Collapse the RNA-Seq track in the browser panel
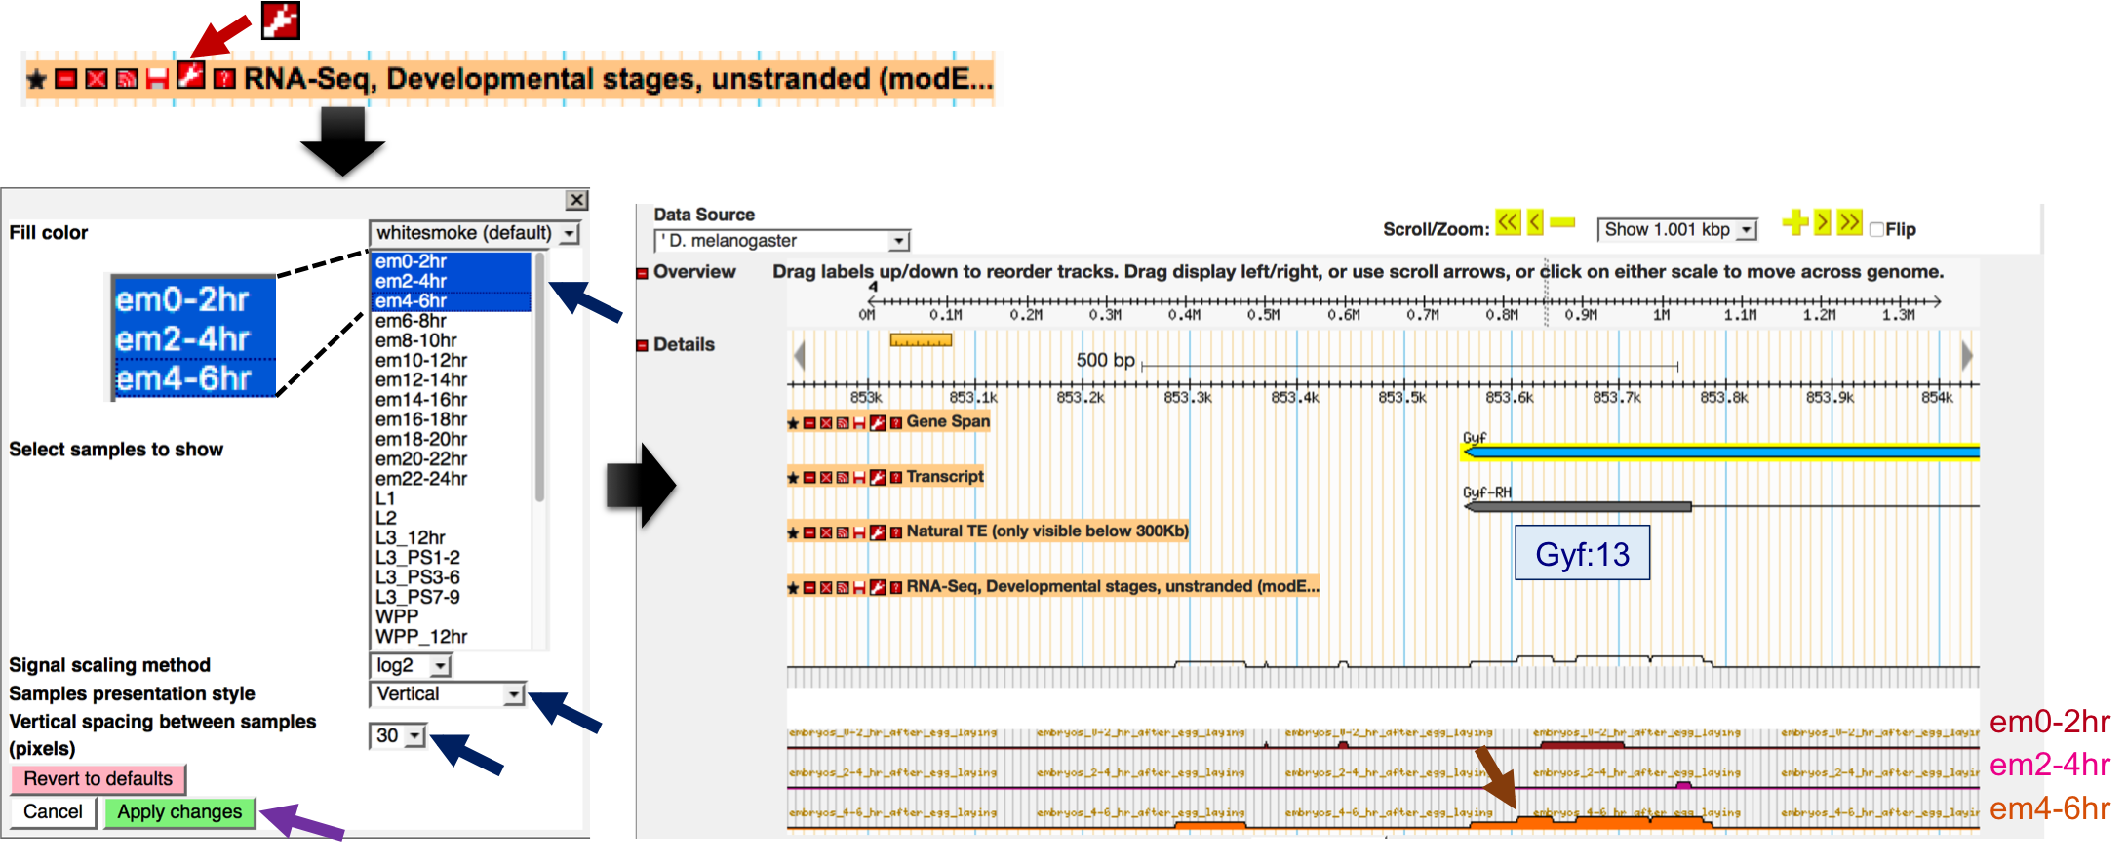Image resolution: width=2127 pixels, height=866 pixels. 809,588
